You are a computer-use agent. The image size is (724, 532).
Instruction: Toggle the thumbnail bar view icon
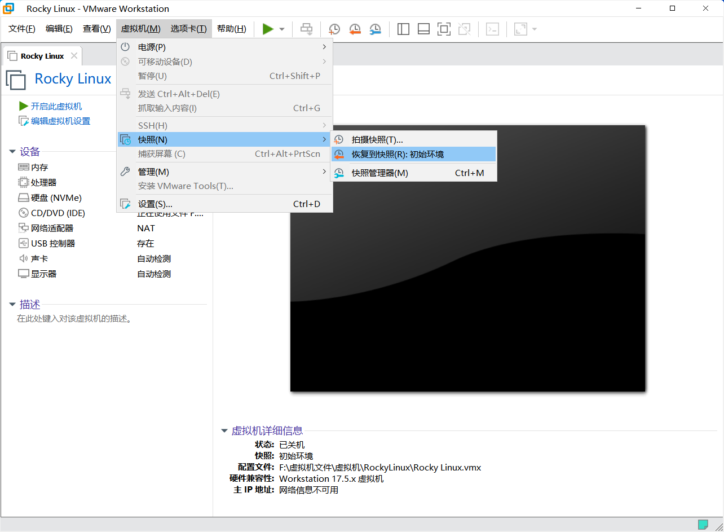[x=423, y=29]
